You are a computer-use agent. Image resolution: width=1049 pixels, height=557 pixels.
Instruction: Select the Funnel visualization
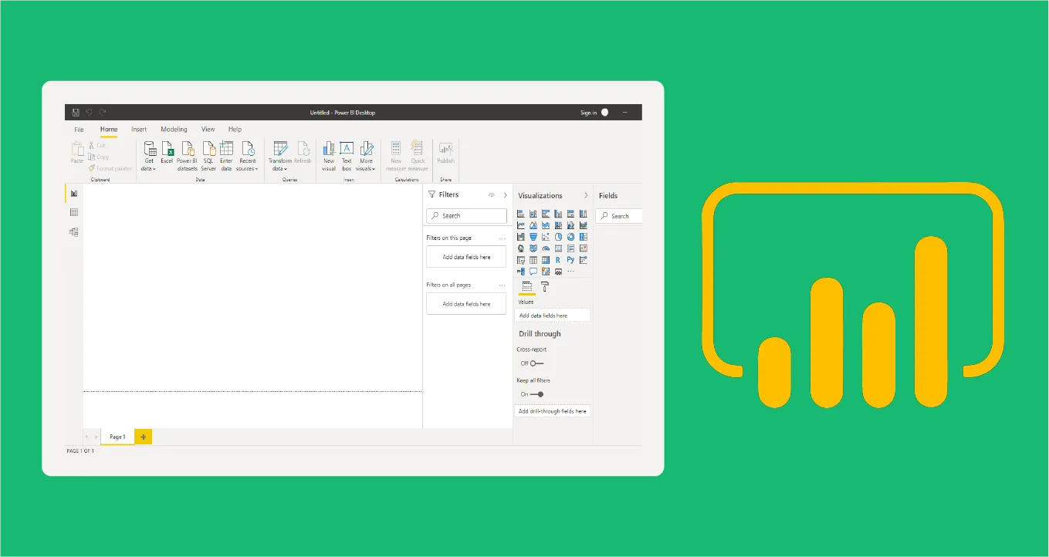click(533, 237)
